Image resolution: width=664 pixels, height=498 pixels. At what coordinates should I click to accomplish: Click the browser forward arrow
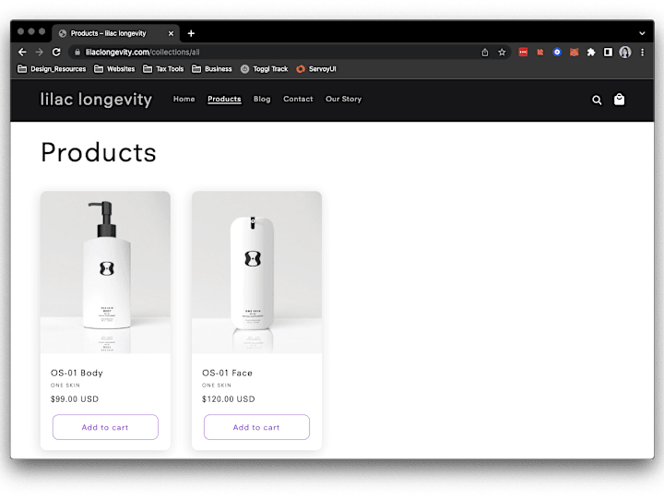(40, 52)
